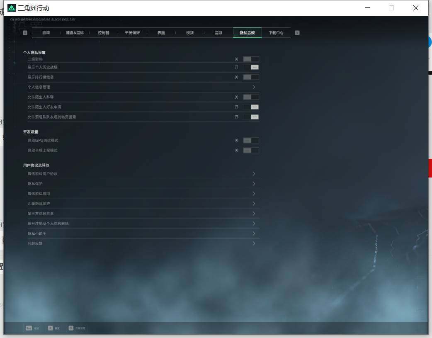Toggle the 二级密码 switch
This screenshot has width=432, height=338.
tap(251, 59)
